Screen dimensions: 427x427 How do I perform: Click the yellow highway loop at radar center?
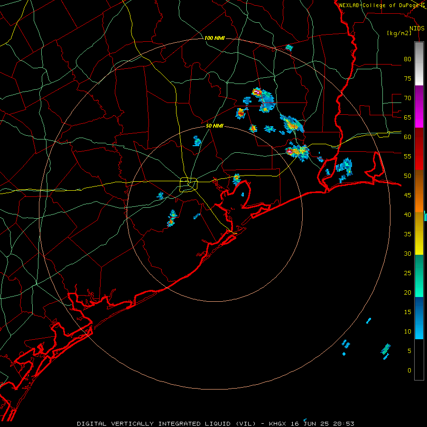pos(189,185)
